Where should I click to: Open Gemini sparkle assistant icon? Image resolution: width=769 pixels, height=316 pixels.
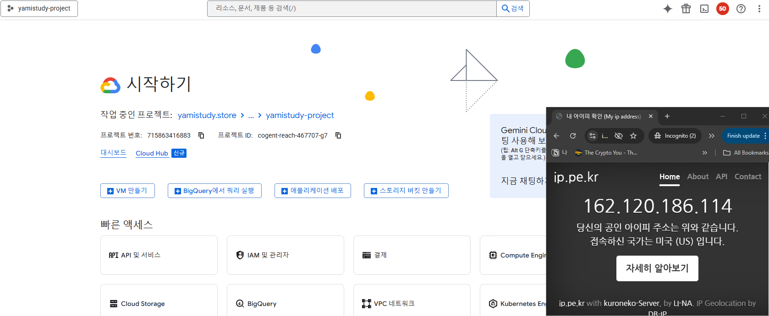pos(668,9)
